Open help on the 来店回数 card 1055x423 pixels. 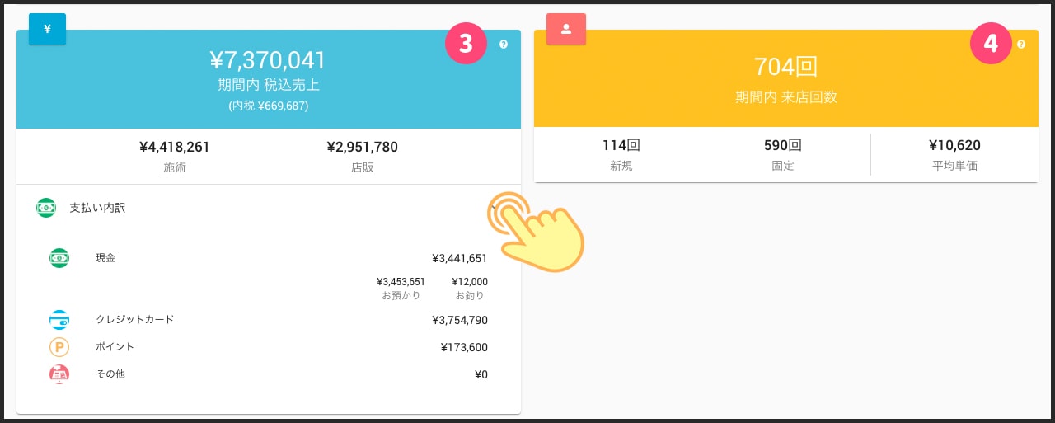[1021, 45]
